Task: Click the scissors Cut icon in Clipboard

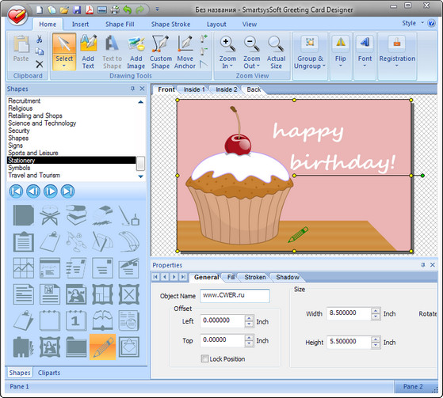Action: 40,40
